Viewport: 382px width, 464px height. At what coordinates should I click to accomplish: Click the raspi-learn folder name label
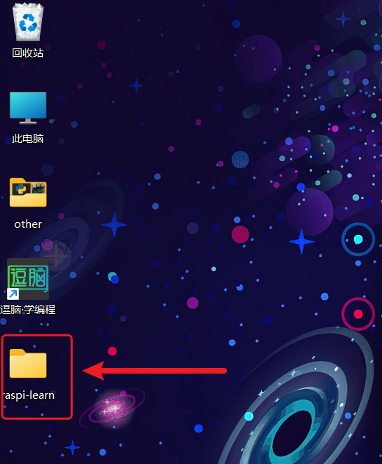(29, 395)
